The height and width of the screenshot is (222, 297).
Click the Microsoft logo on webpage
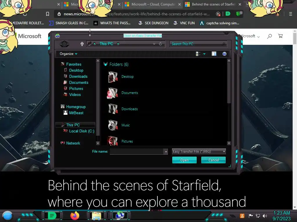click(x=29, y=36)
